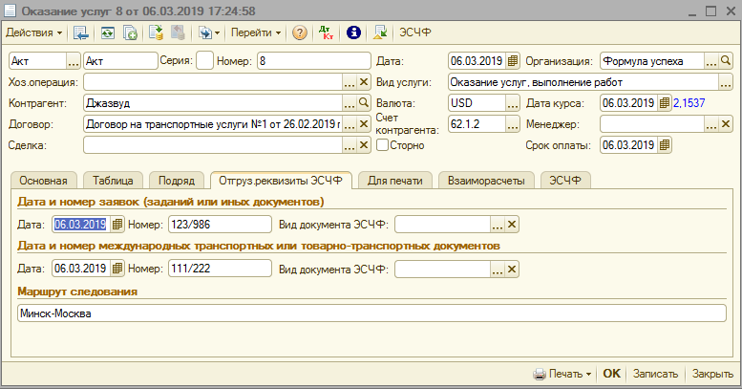Open the create-based-on dropdown icon
The height and width of the screenshot is (389, 742).
click(209, 32)
